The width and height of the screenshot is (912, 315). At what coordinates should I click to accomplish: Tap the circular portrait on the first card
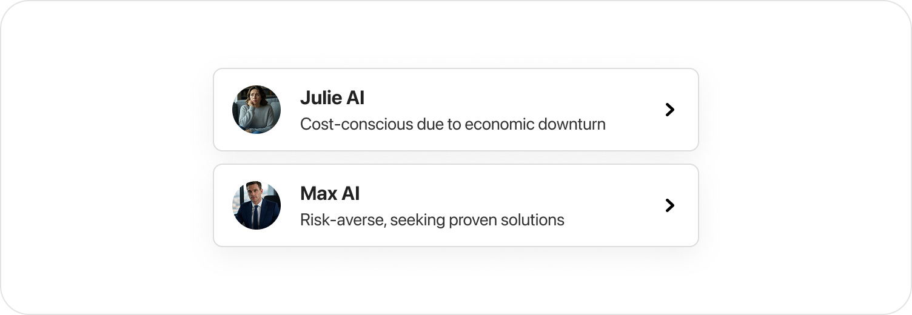tap(256, 110)
